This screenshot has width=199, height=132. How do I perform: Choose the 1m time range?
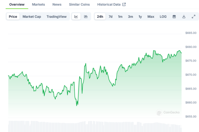point(120,16)
